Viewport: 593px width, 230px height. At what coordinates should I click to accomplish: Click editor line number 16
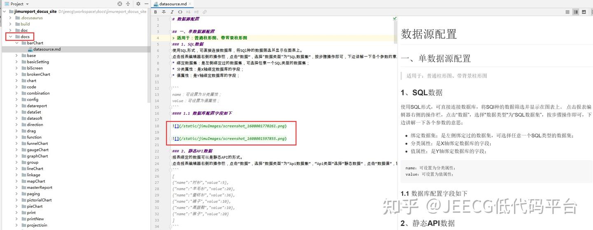point(157,113)
